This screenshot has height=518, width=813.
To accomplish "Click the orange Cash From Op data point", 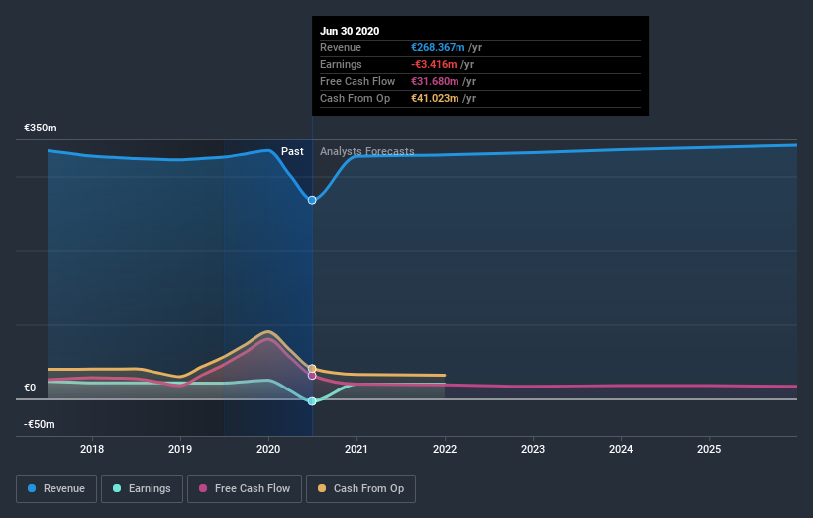I will pyautogui.click(x=312, y=369).
